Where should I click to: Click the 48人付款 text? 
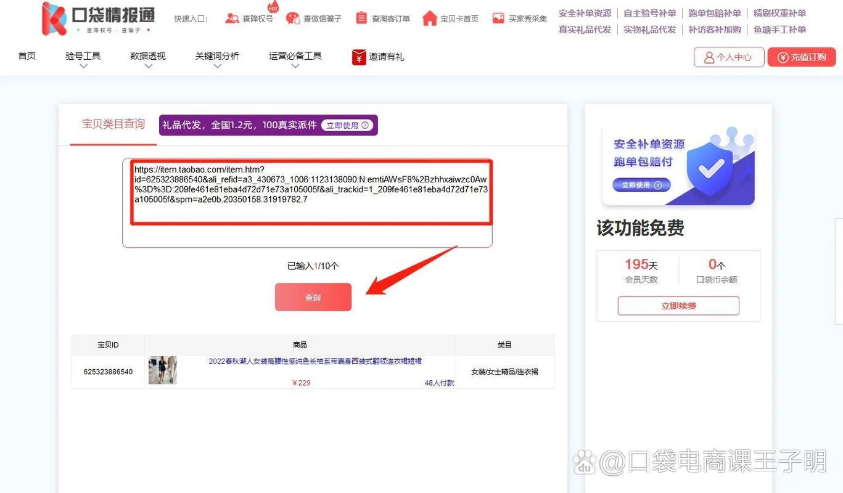[439, 383]
